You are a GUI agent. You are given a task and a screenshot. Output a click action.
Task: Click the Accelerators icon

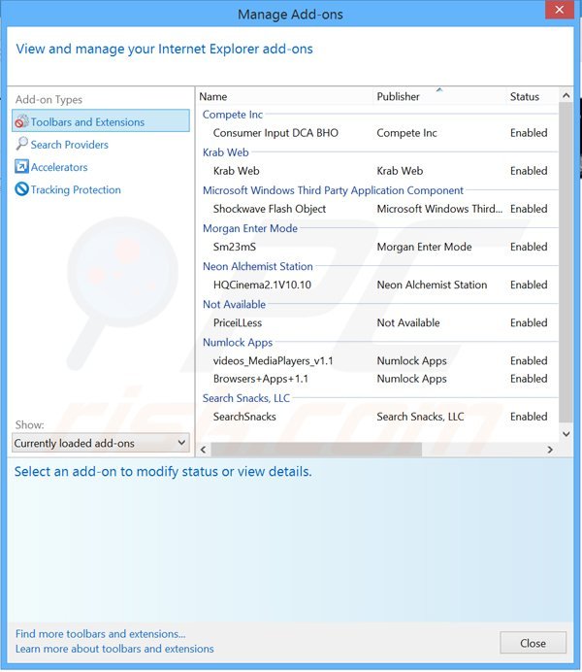coord(21,167)
